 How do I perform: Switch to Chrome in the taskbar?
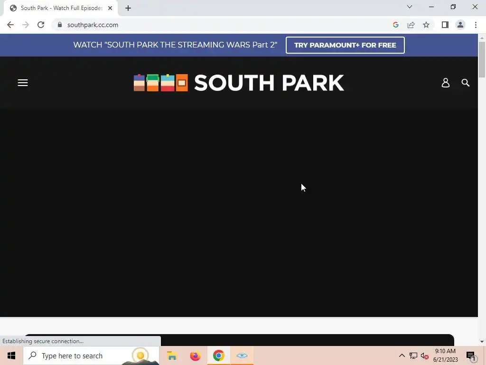click(x=218, y=355)
